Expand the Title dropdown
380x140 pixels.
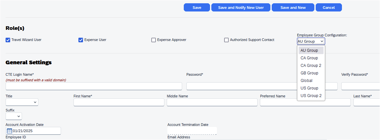click(x=22, y=102)
